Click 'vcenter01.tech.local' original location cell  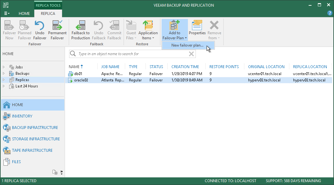pyautogui.click(x=265, y=74)
